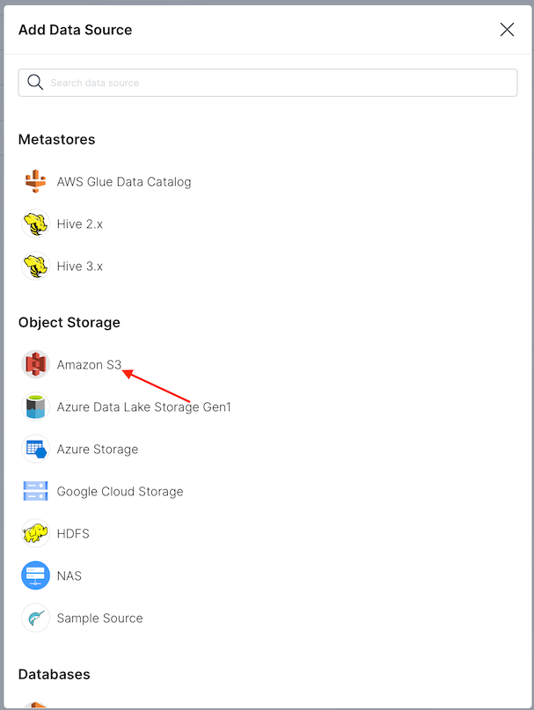This screenshot has width=534, height=710.
Task: Choose the Sample Source label
Action: pos(99,619)
